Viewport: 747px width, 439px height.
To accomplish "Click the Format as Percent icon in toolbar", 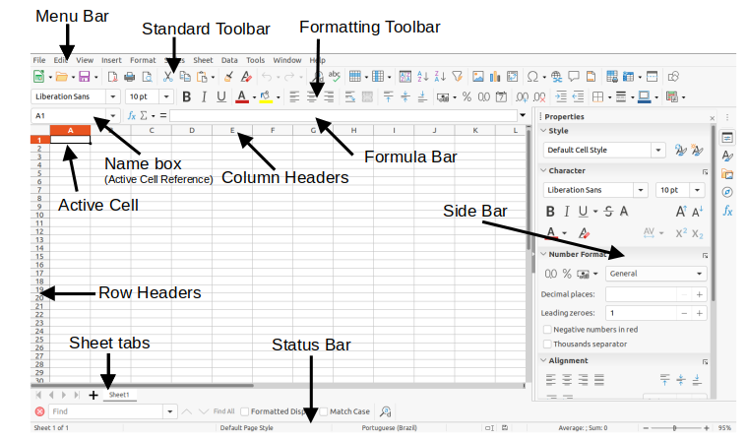I will (467, 97).
